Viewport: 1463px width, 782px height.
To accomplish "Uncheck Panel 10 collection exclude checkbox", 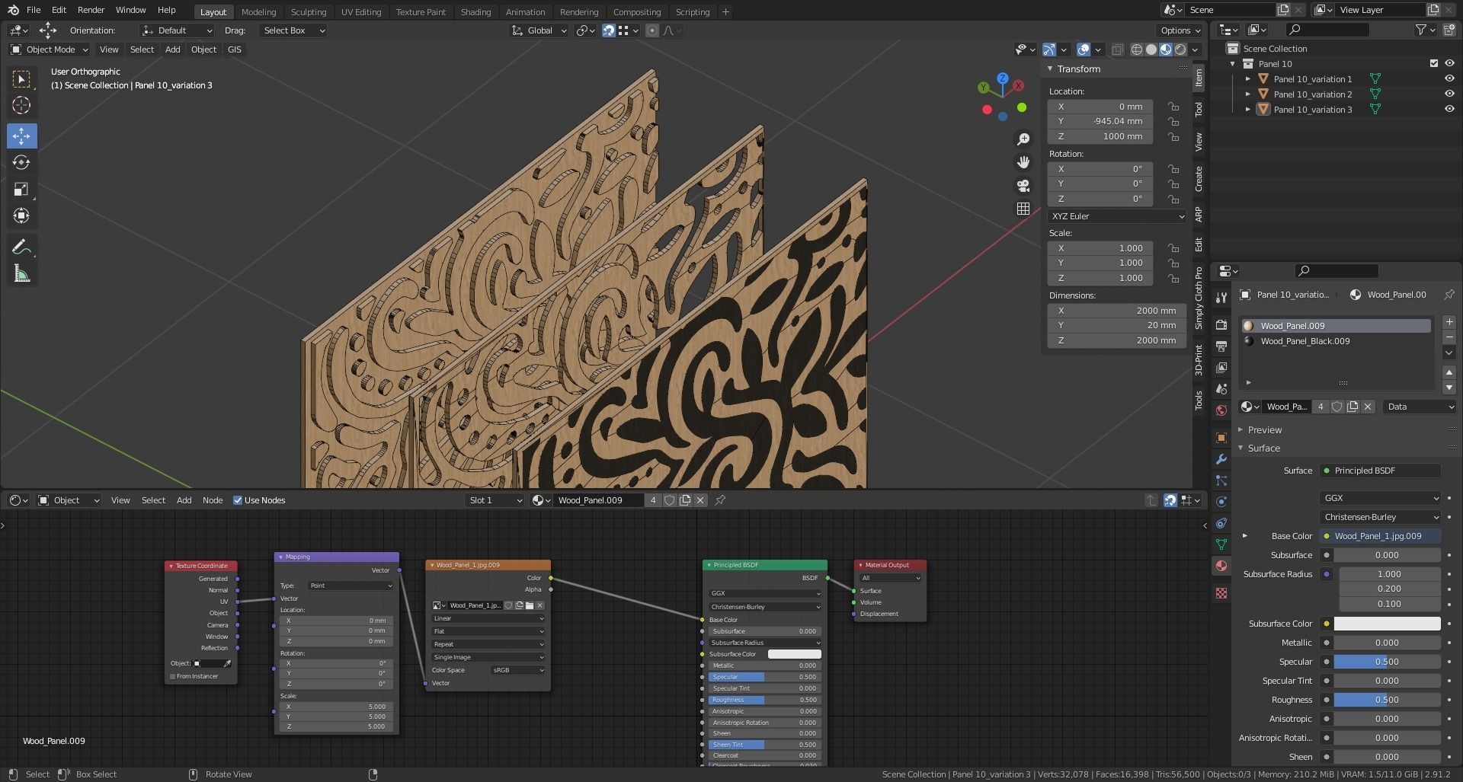I will (x=1433, y=64).
